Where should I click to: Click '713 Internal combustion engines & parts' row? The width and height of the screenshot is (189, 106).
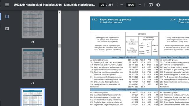tap(124, 79)
